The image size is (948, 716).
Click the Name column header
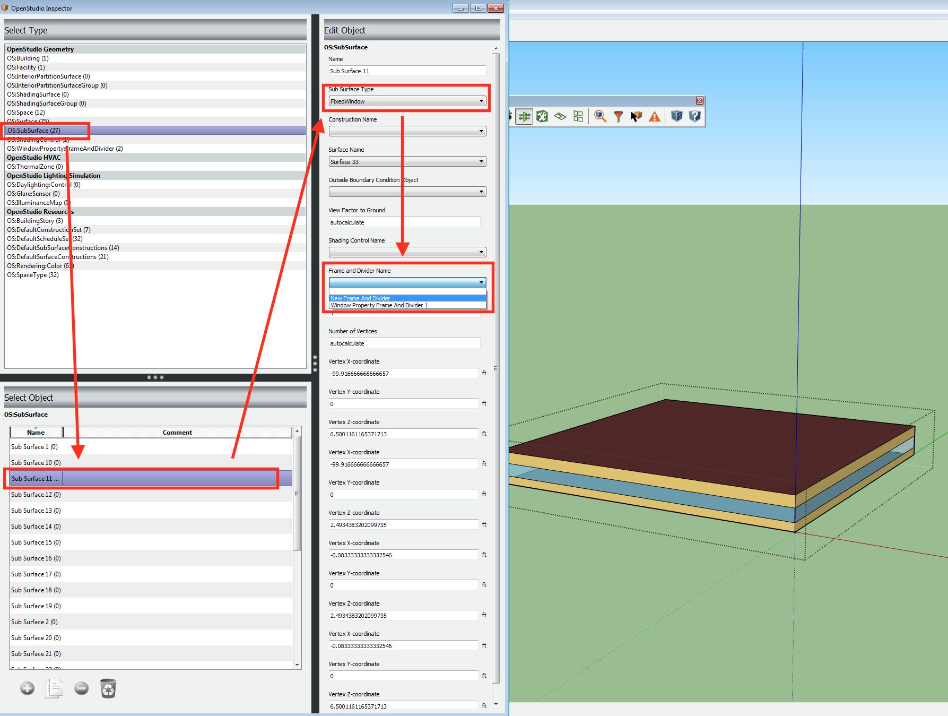pos(36,433)
